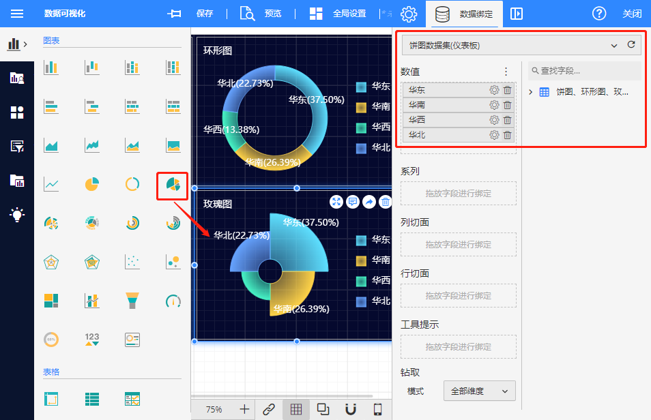Screen dimensions: 651x420
Task: Toggle the mobile phone layout view
Action: click(x=377, y=409)
